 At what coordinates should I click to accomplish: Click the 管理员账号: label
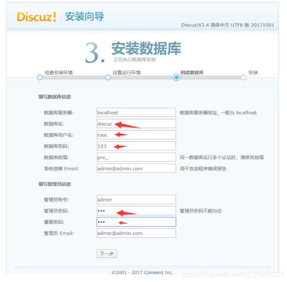click(x=56, y=200)
